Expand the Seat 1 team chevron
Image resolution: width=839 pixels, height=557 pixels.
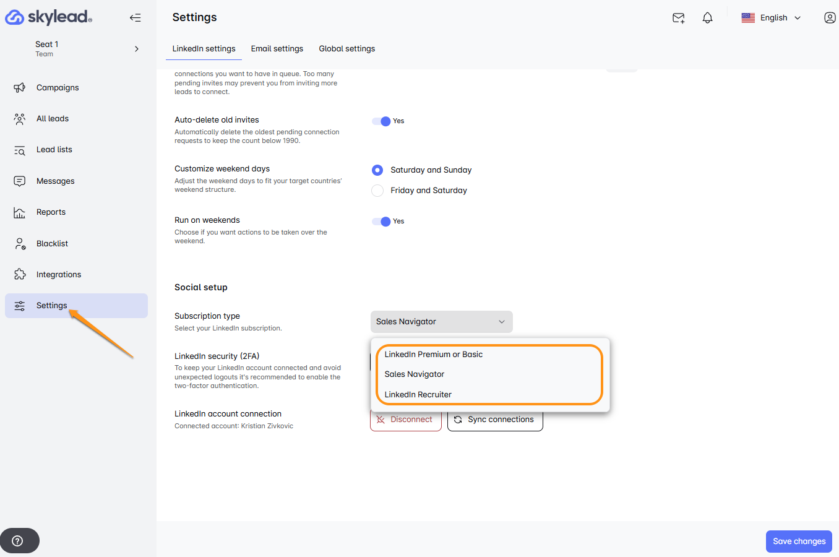tap(137, 49)
